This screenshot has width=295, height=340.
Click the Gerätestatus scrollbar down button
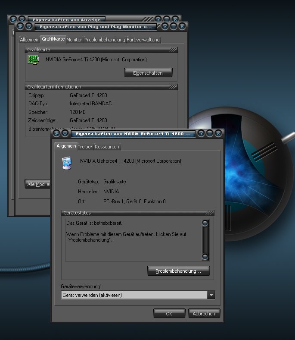205,257
